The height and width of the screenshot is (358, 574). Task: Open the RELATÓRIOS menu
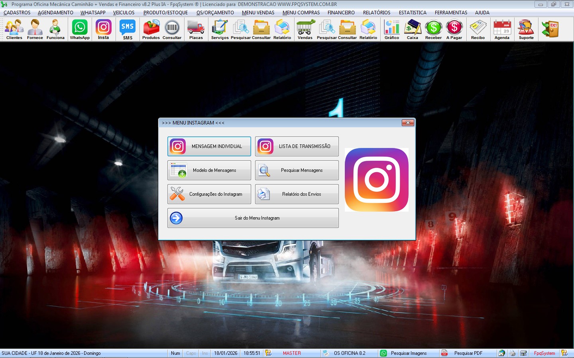(376, 13)
